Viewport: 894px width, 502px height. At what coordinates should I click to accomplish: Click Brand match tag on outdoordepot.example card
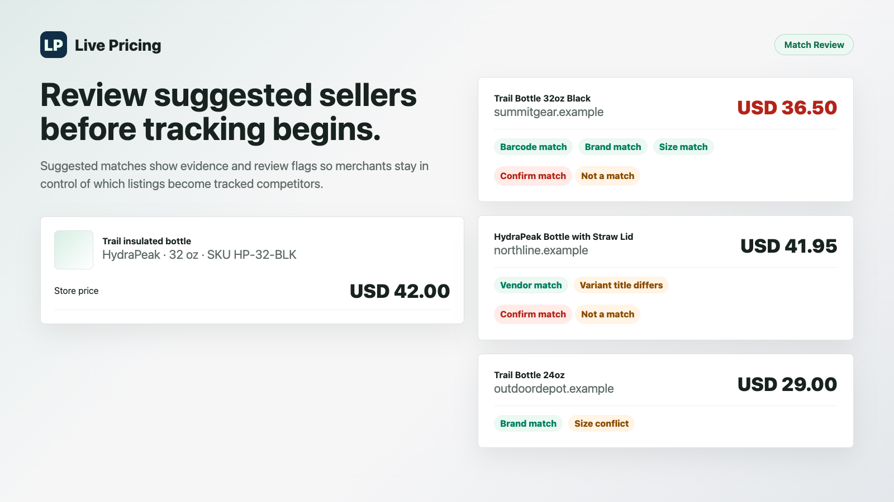tap(528, 423)
